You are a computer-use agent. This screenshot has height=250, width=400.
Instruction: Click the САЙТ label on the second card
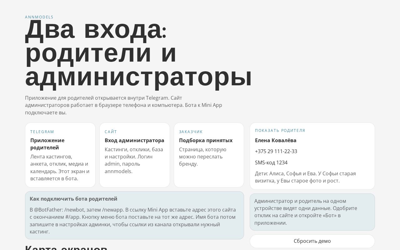tap(111, 132)
